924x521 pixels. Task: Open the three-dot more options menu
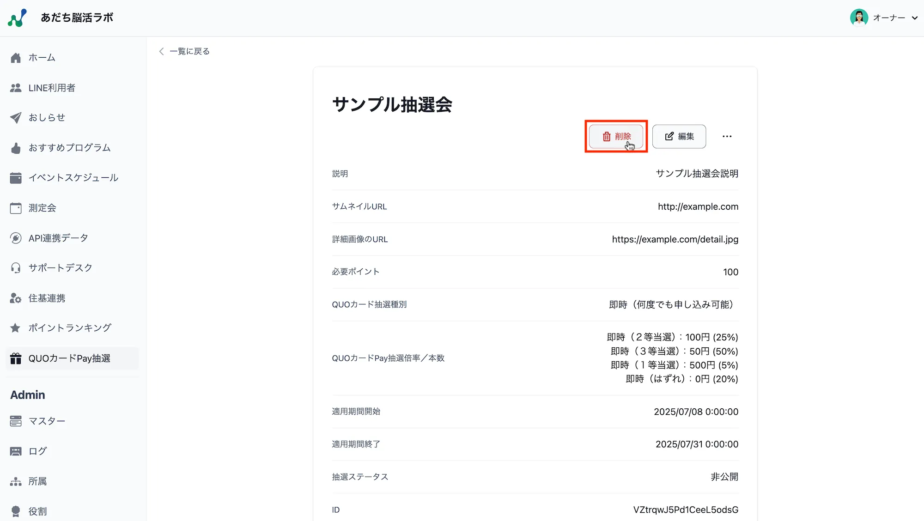pyautogui.click(x=727, y=136)
